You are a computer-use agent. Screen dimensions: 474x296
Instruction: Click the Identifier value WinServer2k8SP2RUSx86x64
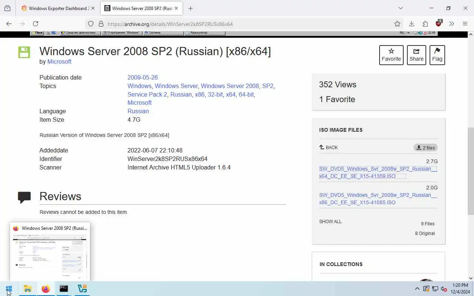[167, 159]
